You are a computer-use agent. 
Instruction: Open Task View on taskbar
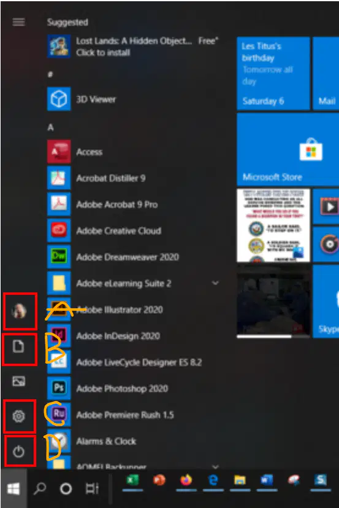(x=92, y=488)
